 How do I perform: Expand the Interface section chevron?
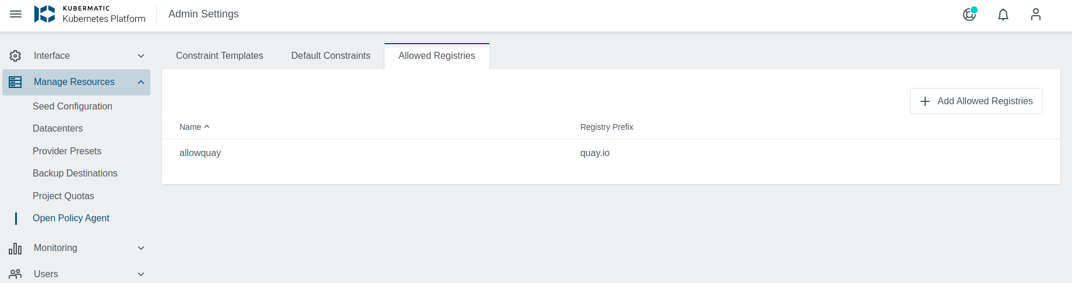141,56
